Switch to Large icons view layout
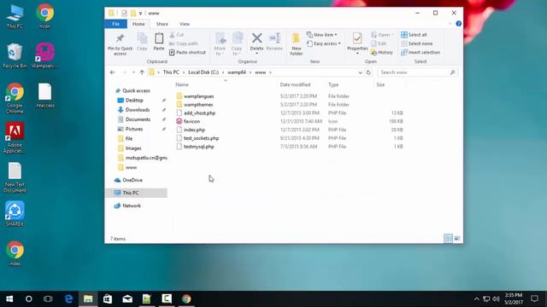The height and width of the screenshot is (307, 547). pyautogui.click(x=457, y=239)
